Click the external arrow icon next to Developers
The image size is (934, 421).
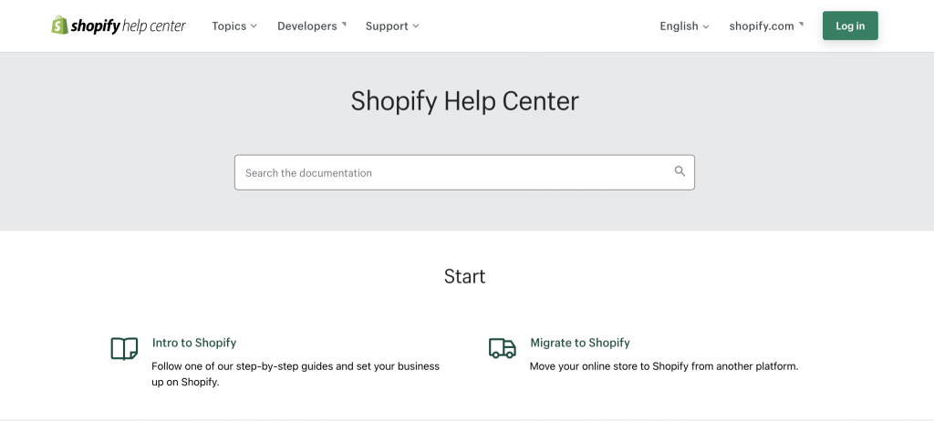click(x=344, y=24)
